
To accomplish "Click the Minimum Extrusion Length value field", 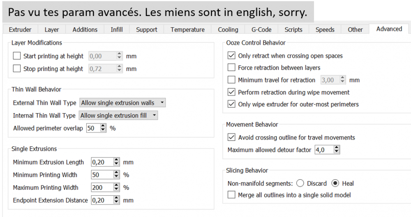I will [x=102, y=162].
